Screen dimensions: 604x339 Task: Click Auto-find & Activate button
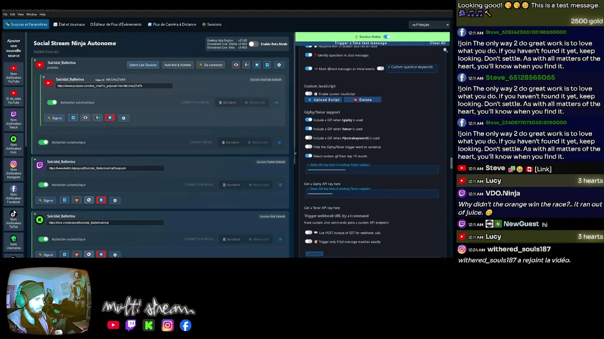tap(177, 65)
